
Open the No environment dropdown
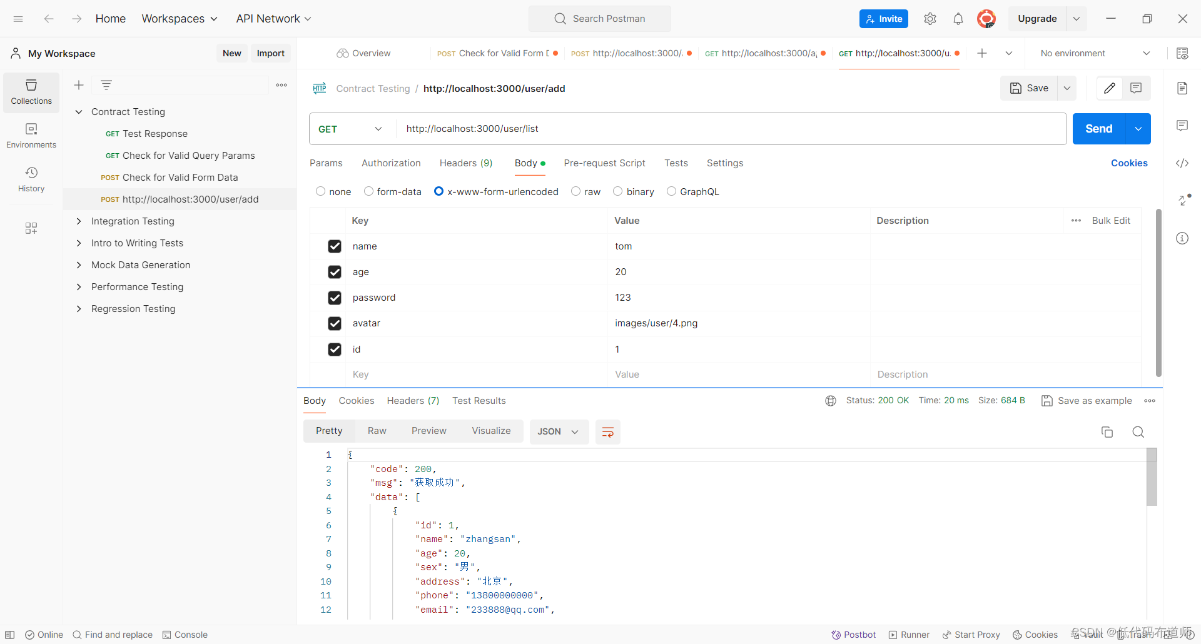tap(1095, 53)
